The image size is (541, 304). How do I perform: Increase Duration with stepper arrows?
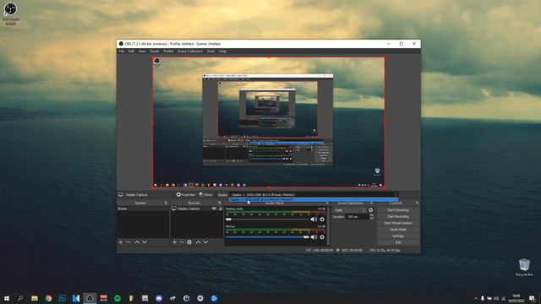pos(372,215)
